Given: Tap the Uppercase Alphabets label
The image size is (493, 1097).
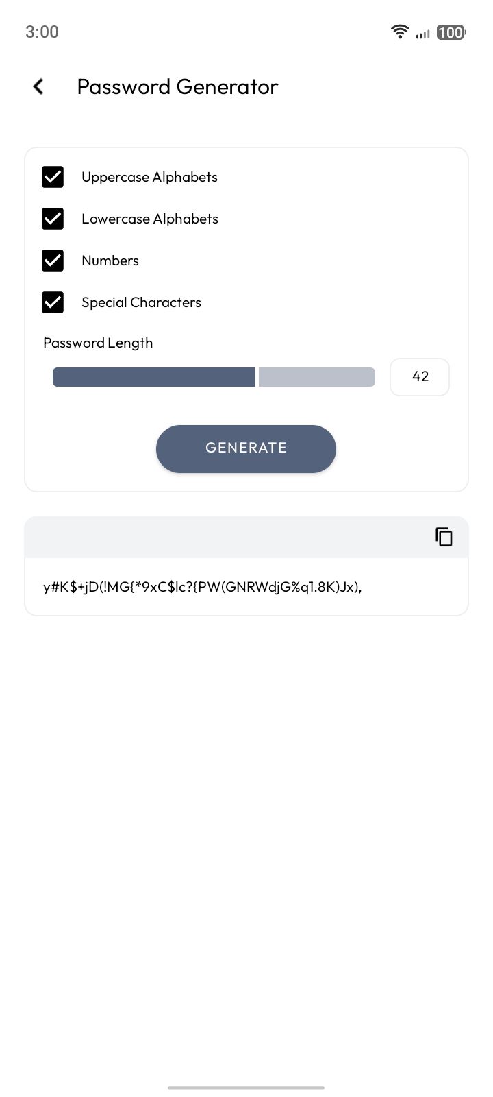Looking at the screenshot, I should pyautogui.click(x=149, y=177).
